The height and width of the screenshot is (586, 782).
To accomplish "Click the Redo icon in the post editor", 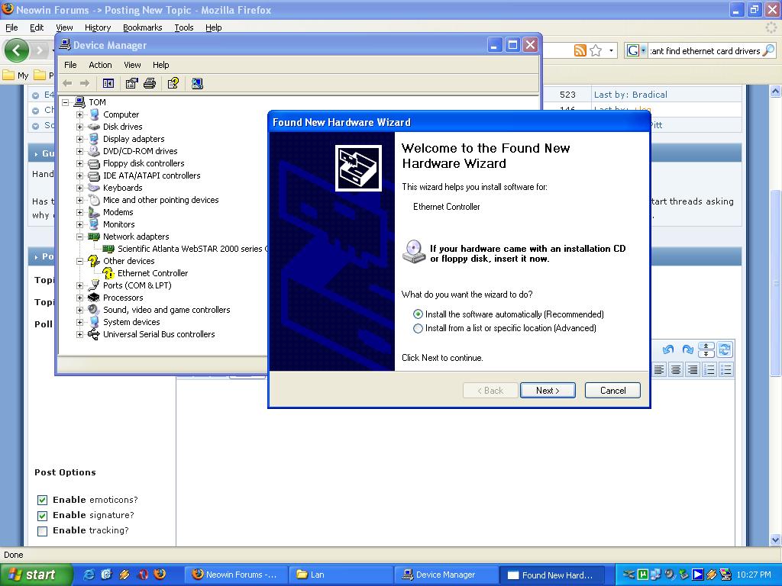I will (x=687, y=349).
